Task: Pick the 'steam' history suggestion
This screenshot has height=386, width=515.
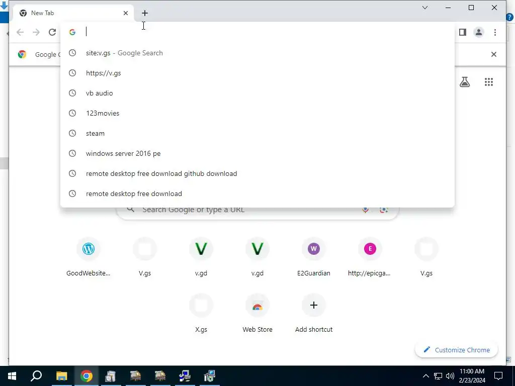Action: point(257,133)
